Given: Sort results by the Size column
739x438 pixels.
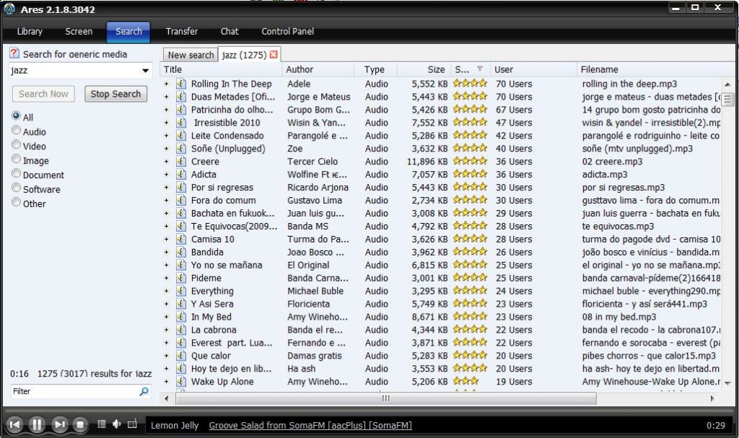Looking at the screenshot, I should [424, 69].
